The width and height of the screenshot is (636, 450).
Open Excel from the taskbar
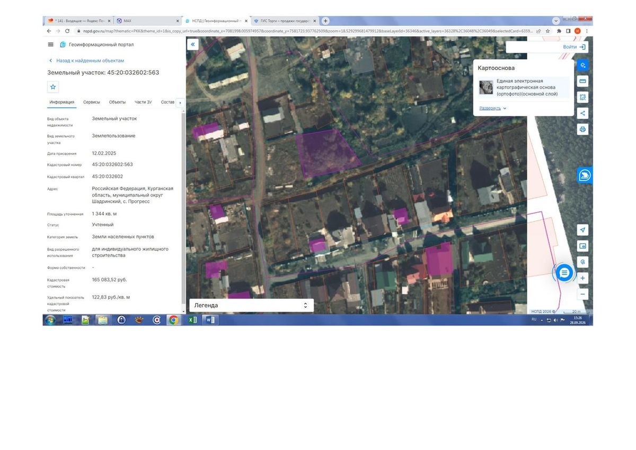(x=193, y=320)
